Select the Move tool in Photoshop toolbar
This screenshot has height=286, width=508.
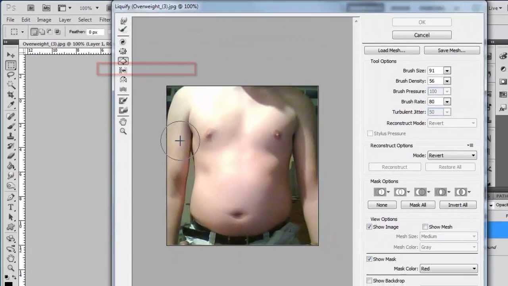point(11,55)
